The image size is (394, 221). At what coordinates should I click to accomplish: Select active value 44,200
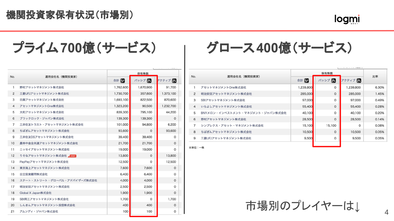click(x=171, y=112)
